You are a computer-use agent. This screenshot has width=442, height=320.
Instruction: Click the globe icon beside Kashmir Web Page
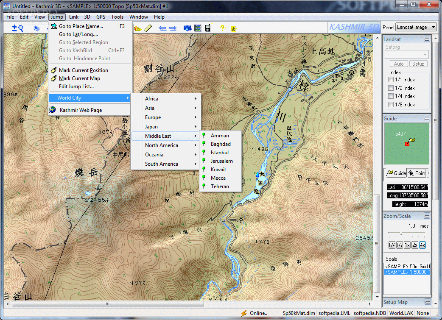tap(53, 110)
